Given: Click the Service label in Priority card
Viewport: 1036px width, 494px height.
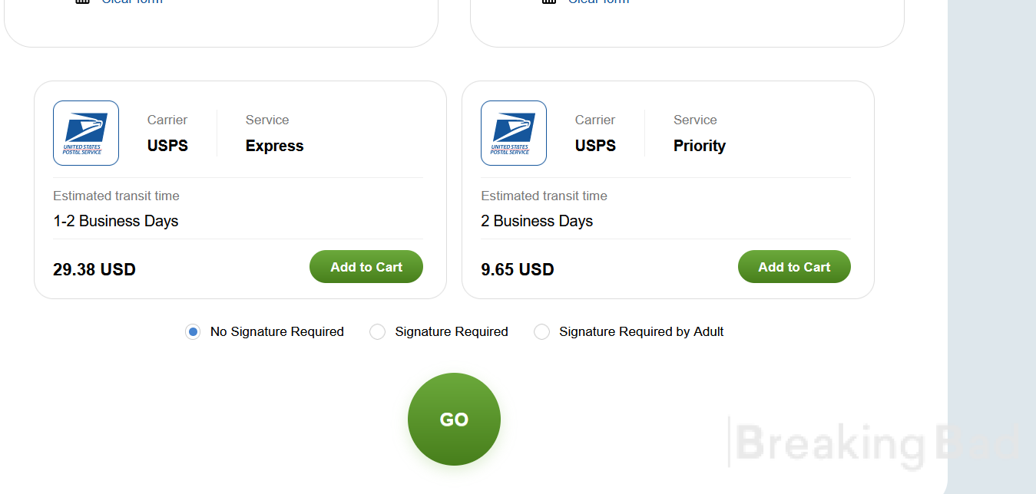Looking at the screenshot, I should tap(695, 120).
